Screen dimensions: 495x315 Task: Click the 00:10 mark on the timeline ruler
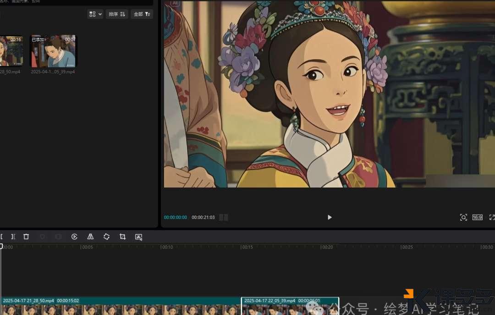pos(166,247)
